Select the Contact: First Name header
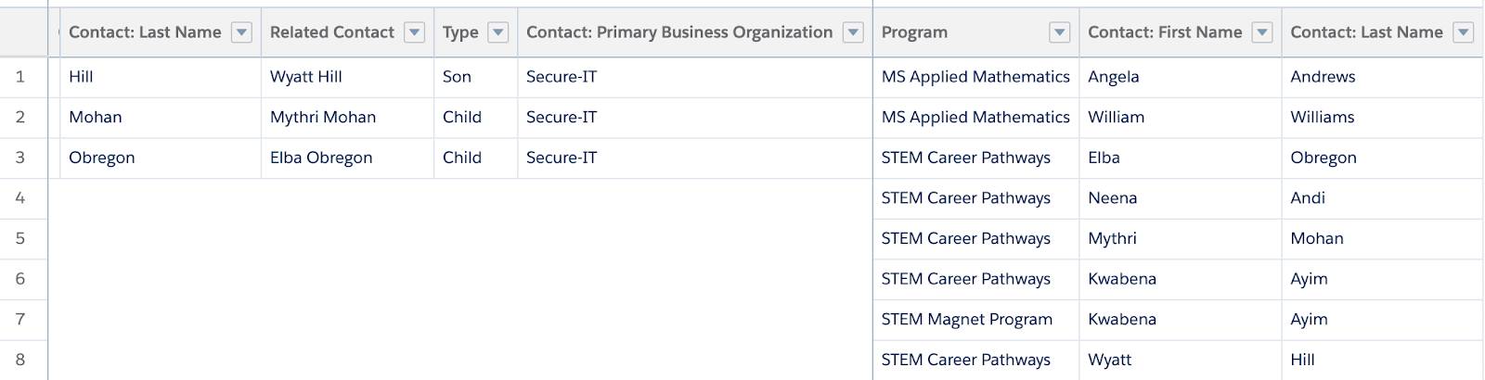The image size is (1485, 380). (x=1164, y=32)
